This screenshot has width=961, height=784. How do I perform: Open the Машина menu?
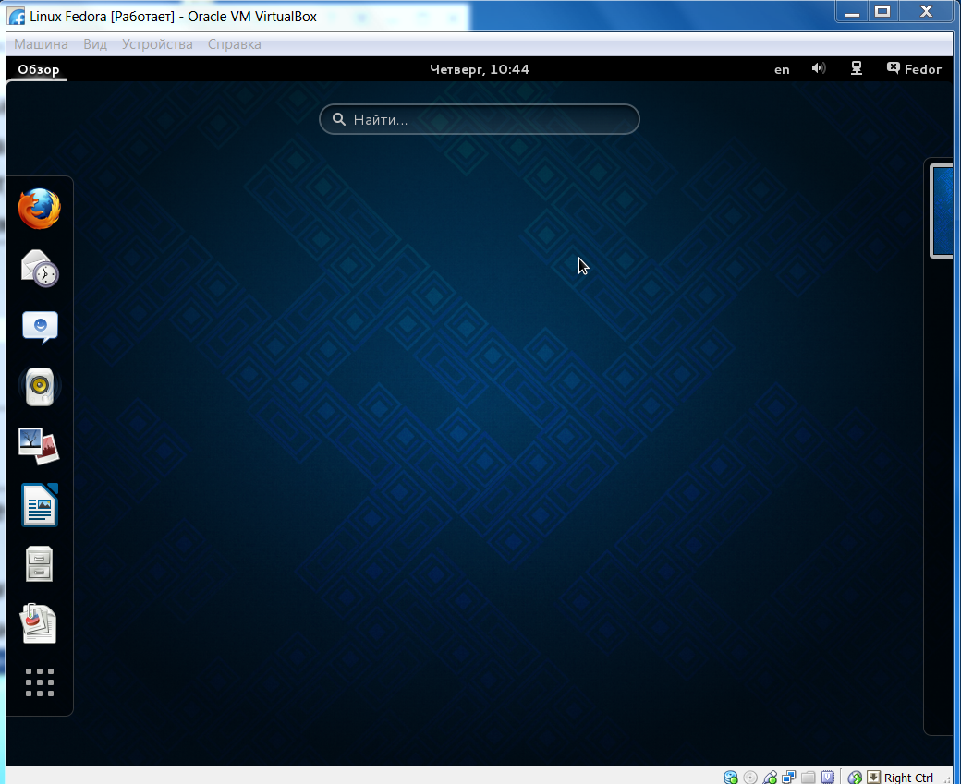[x=41, y=44]
